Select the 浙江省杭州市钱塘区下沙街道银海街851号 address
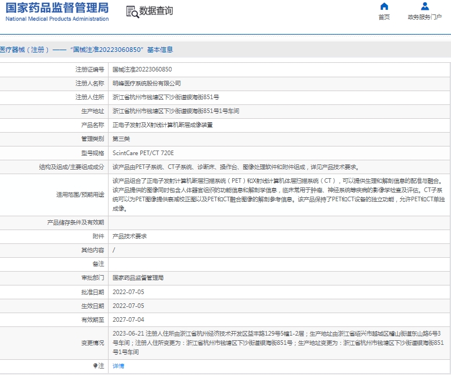 point(166,97)
